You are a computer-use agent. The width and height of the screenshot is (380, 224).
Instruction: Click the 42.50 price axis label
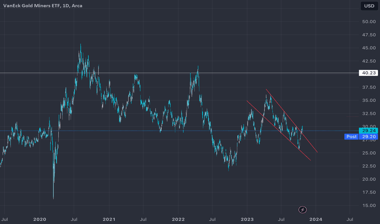coord(369,61)
